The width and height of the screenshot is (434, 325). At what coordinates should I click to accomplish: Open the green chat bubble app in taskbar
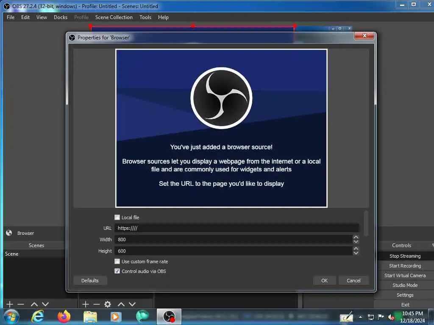point(142,316)
